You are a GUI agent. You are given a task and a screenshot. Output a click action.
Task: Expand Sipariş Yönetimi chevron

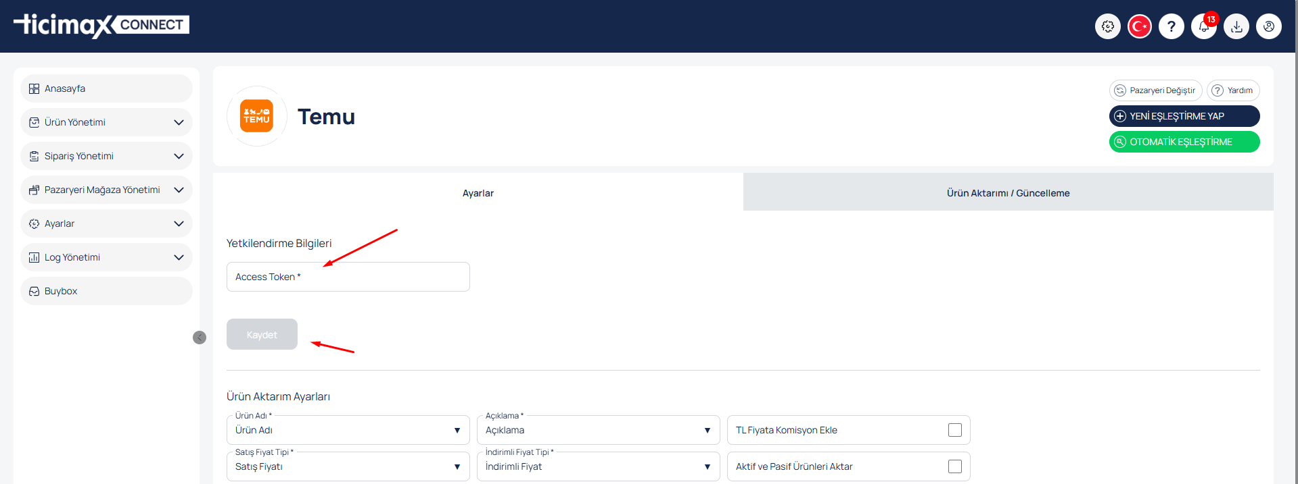coord(179,156)
